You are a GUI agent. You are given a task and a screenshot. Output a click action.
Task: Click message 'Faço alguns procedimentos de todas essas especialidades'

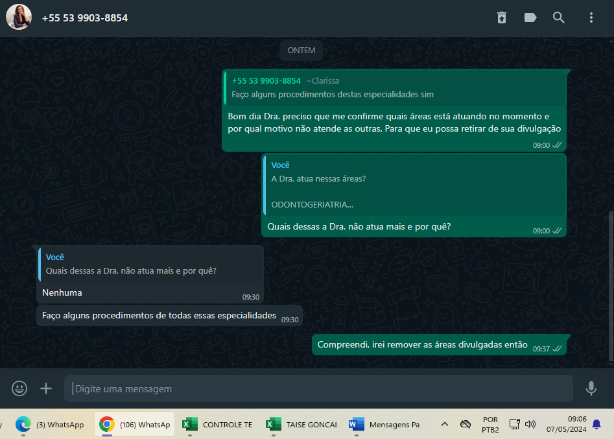159,316
